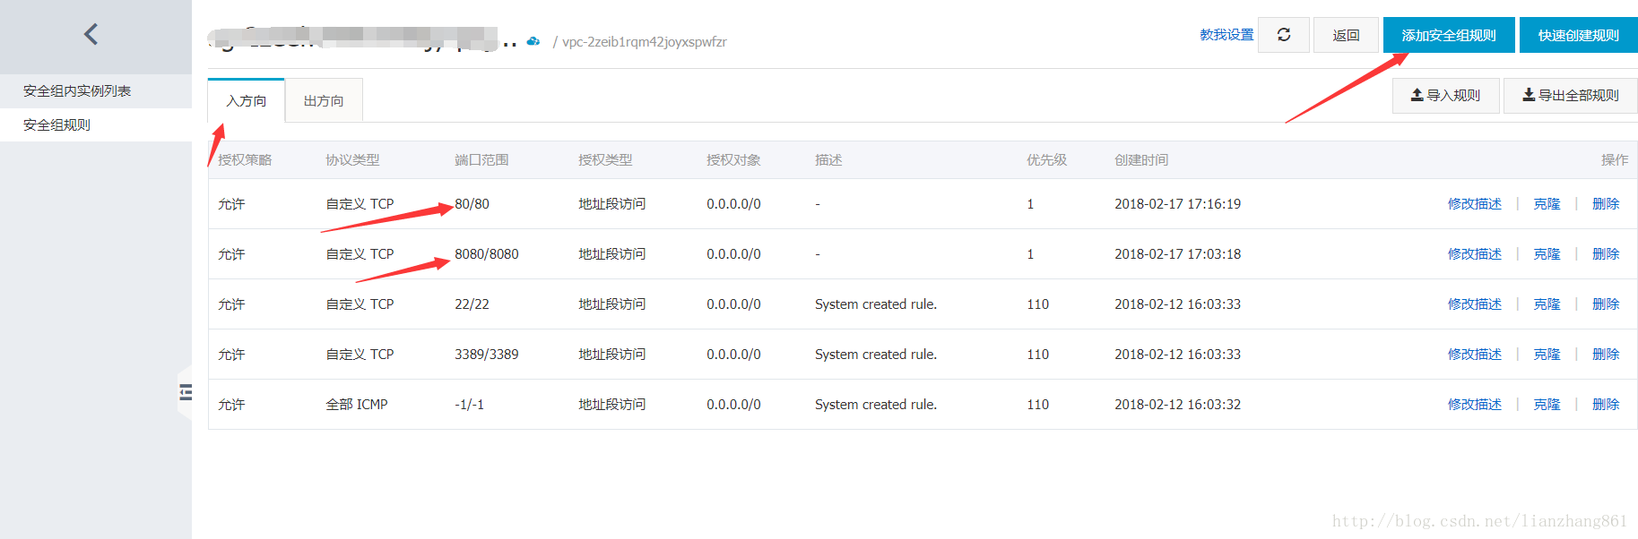
Task: Click the back chevron in sidebar
Action: (91, 34)
